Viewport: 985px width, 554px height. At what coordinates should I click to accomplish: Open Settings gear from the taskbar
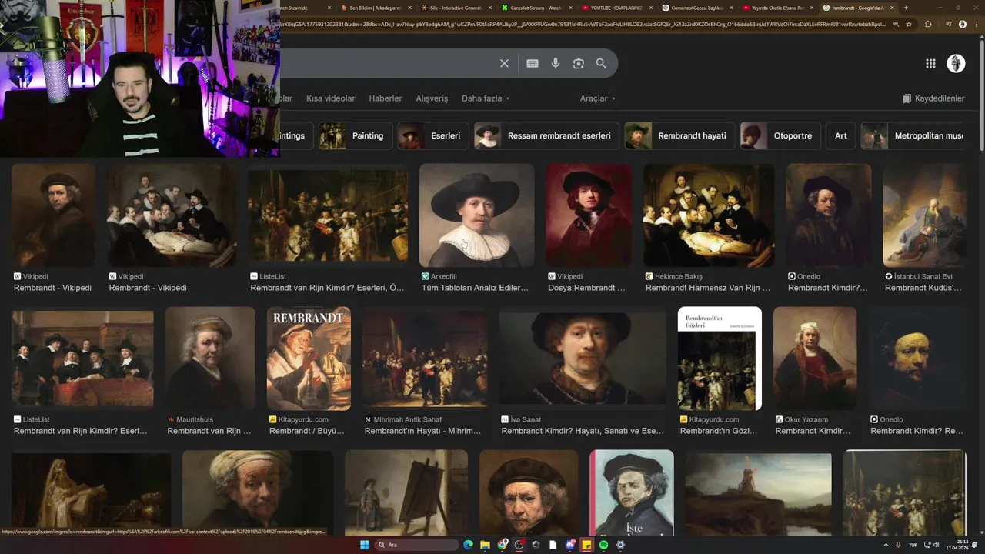(x=620, y=545)
